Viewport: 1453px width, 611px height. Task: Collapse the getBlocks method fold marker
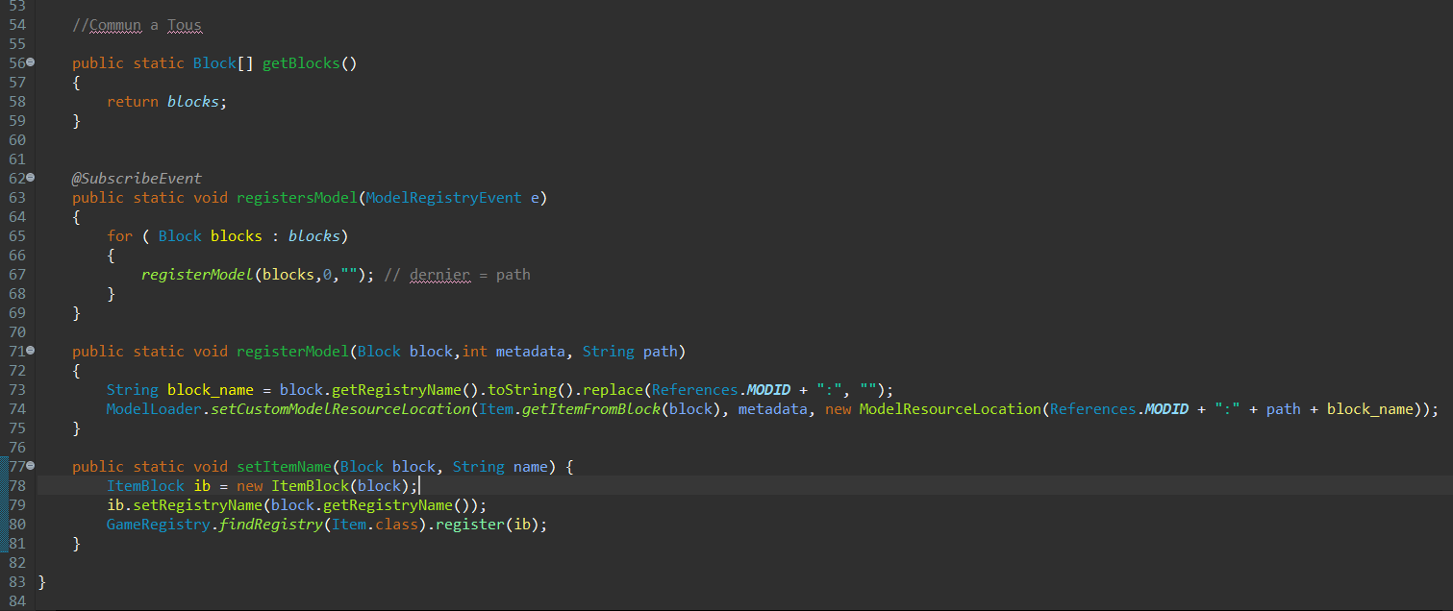31,62
